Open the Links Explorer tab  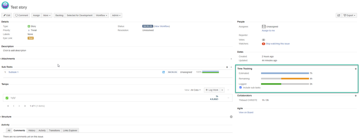tap(70, 130)
